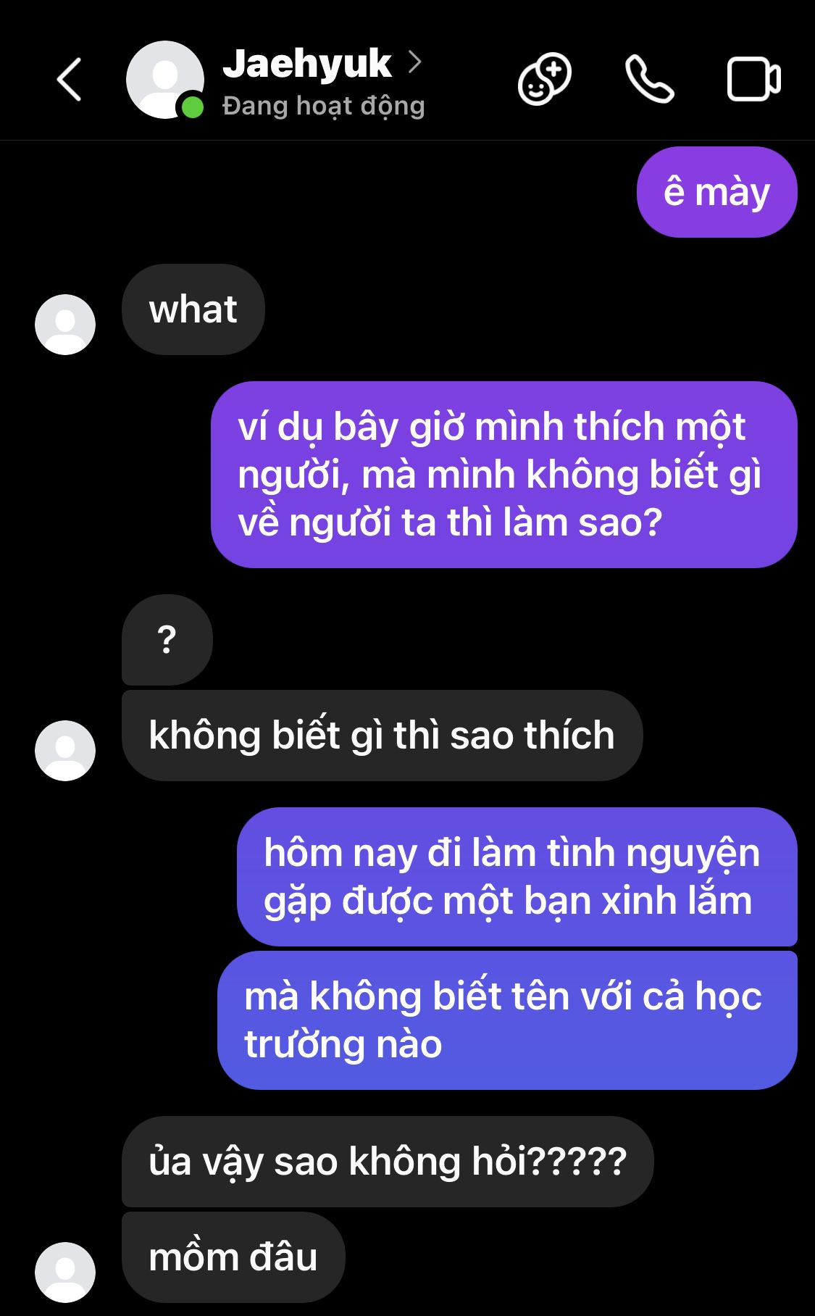Select message "mà không biết tên"
This screenshot has width=815, height=1316.
pos(507,1020)
